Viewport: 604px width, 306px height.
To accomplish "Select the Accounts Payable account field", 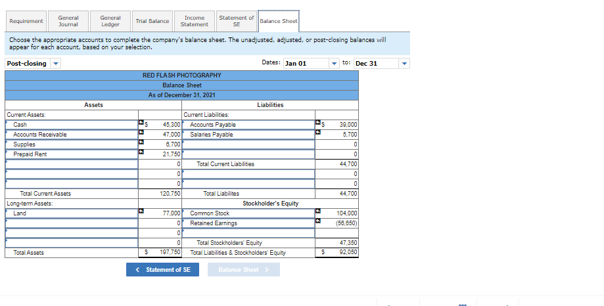I will click(248, 125).
